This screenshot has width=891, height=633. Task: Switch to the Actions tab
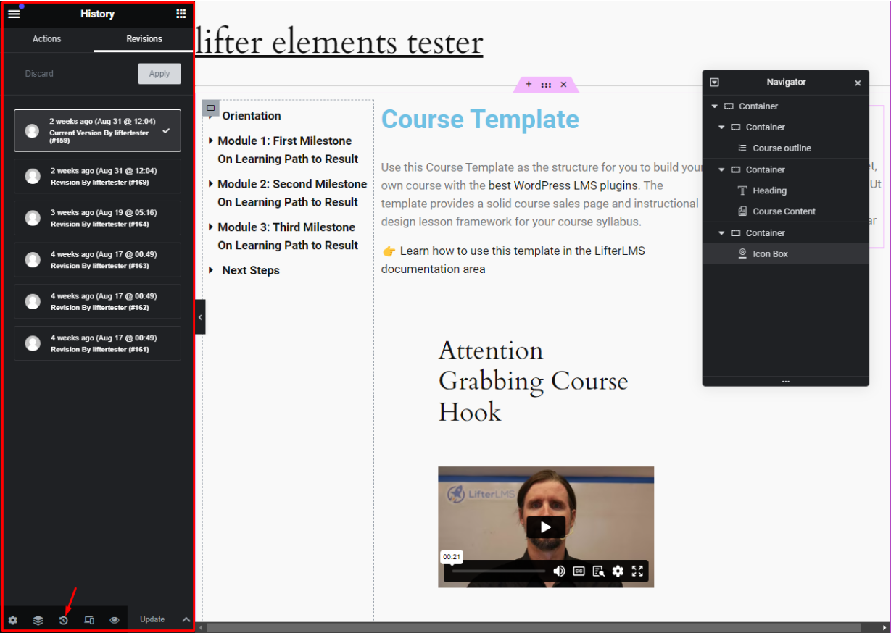47,39
